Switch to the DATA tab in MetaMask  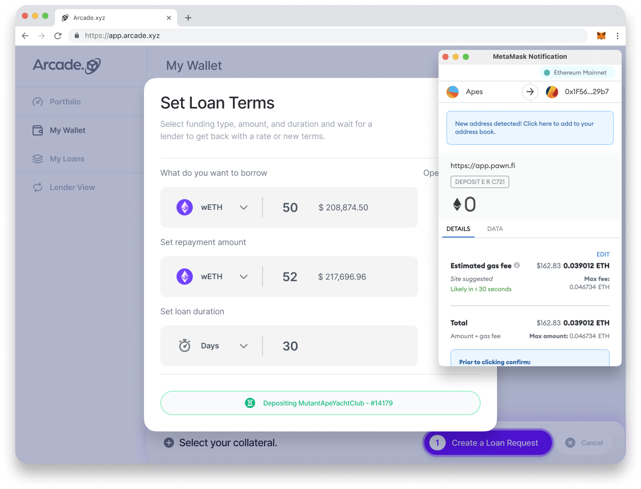[x=495, y=229]
